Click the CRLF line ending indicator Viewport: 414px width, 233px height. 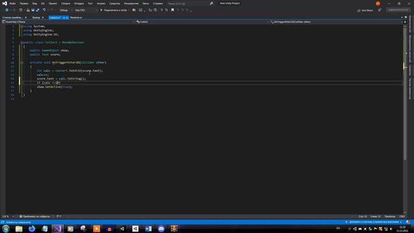(x=402, y=216)
